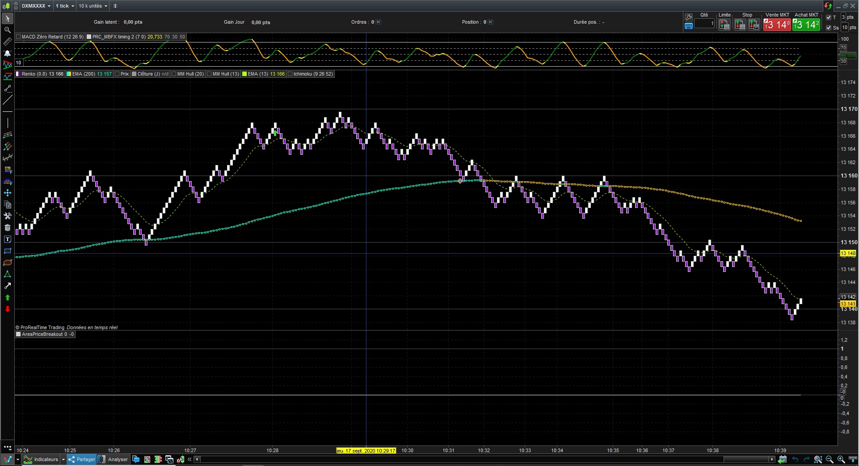This screenshot has height=466, width=859.
Task: Open the 1 tick timeframe dropdown
Action: pos(65,6)
